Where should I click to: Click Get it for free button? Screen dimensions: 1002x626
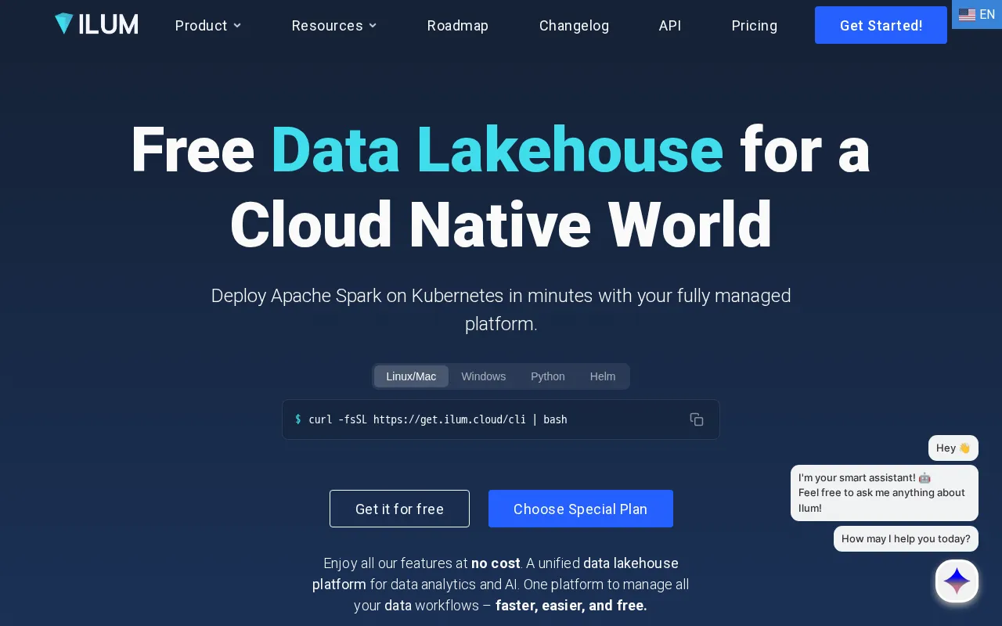[399, 509]
